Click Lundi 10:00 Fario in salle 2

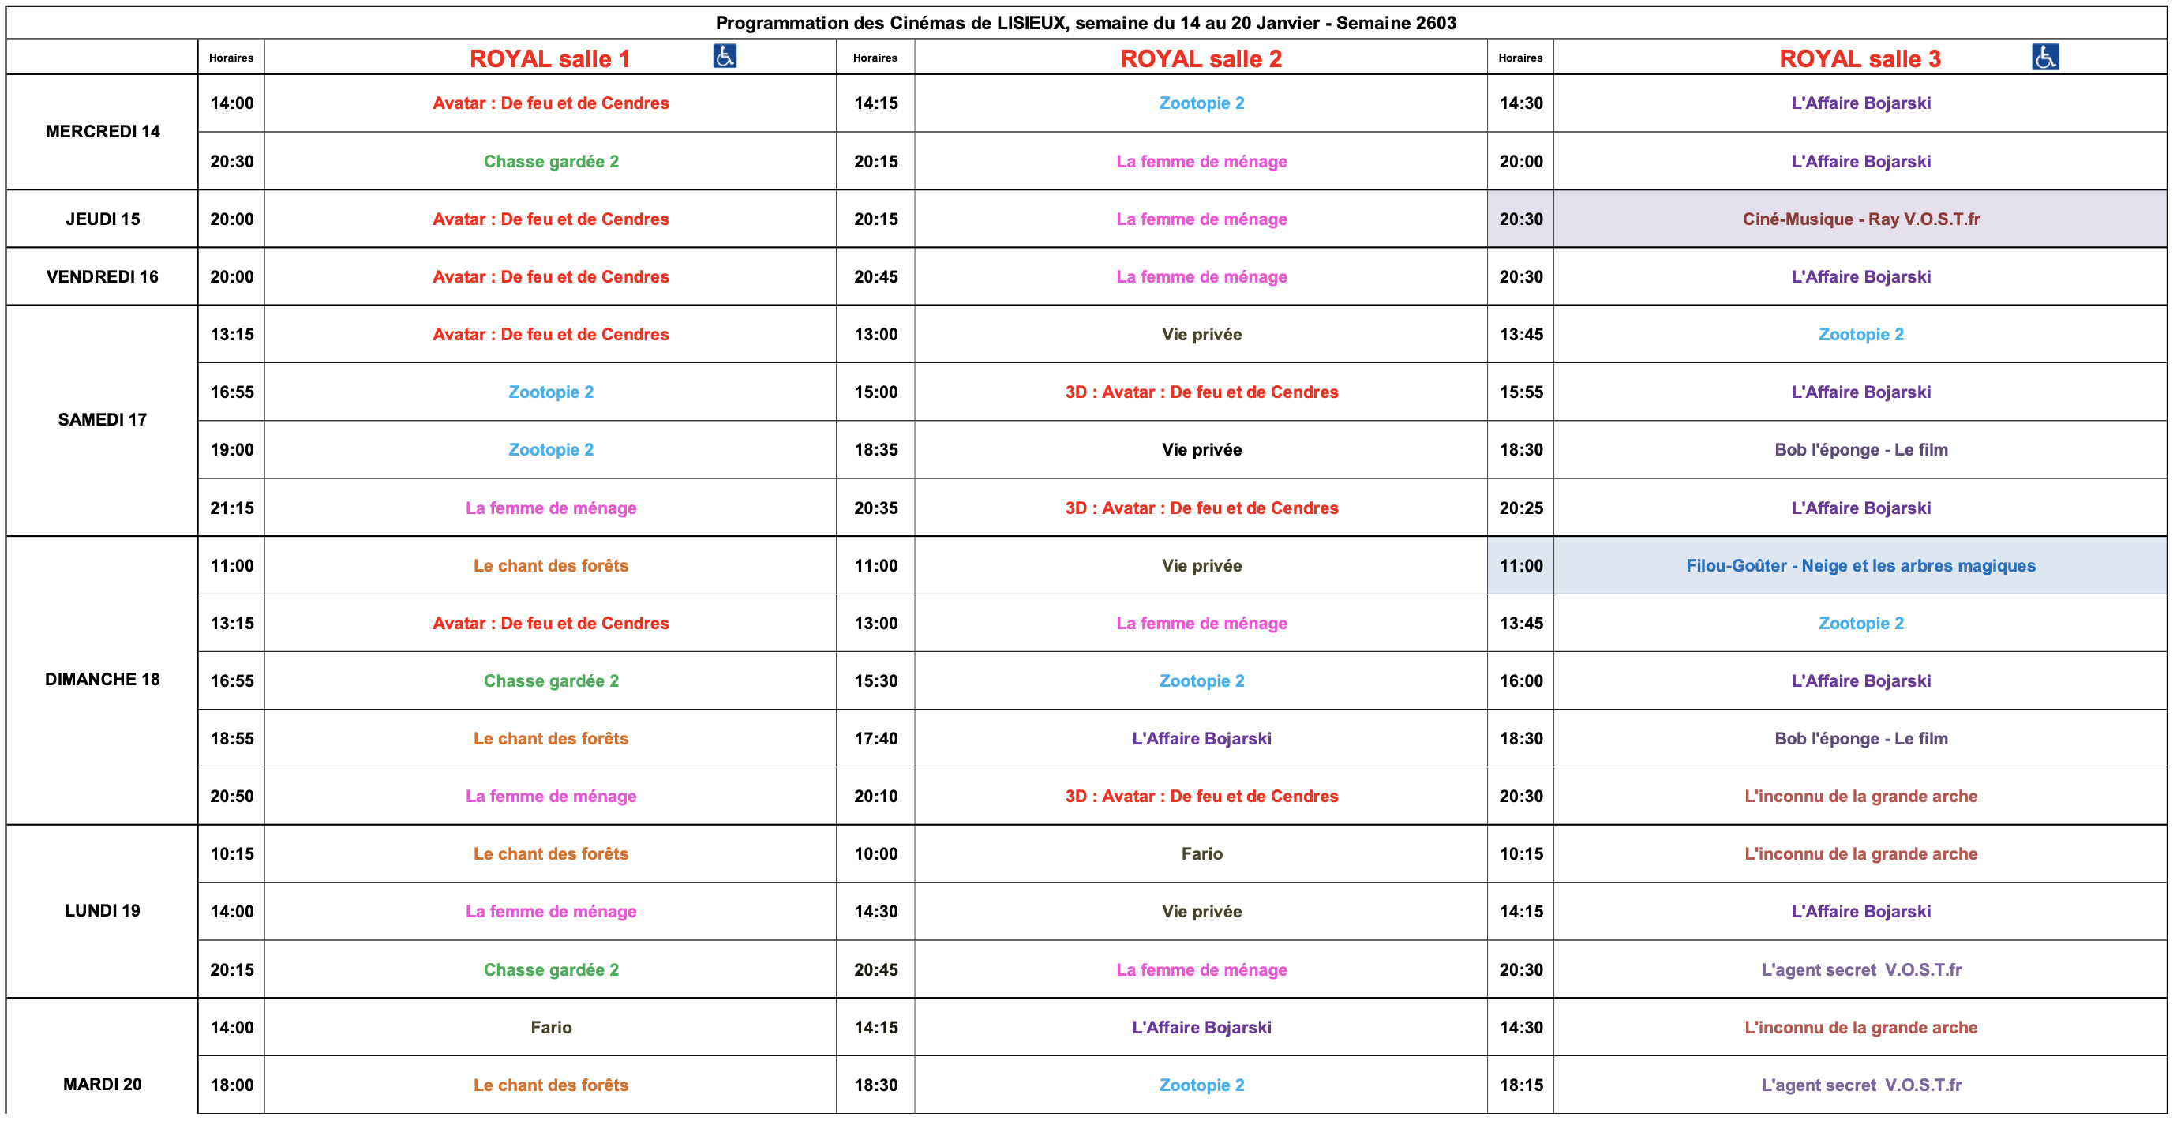(x=1201, y=854)
